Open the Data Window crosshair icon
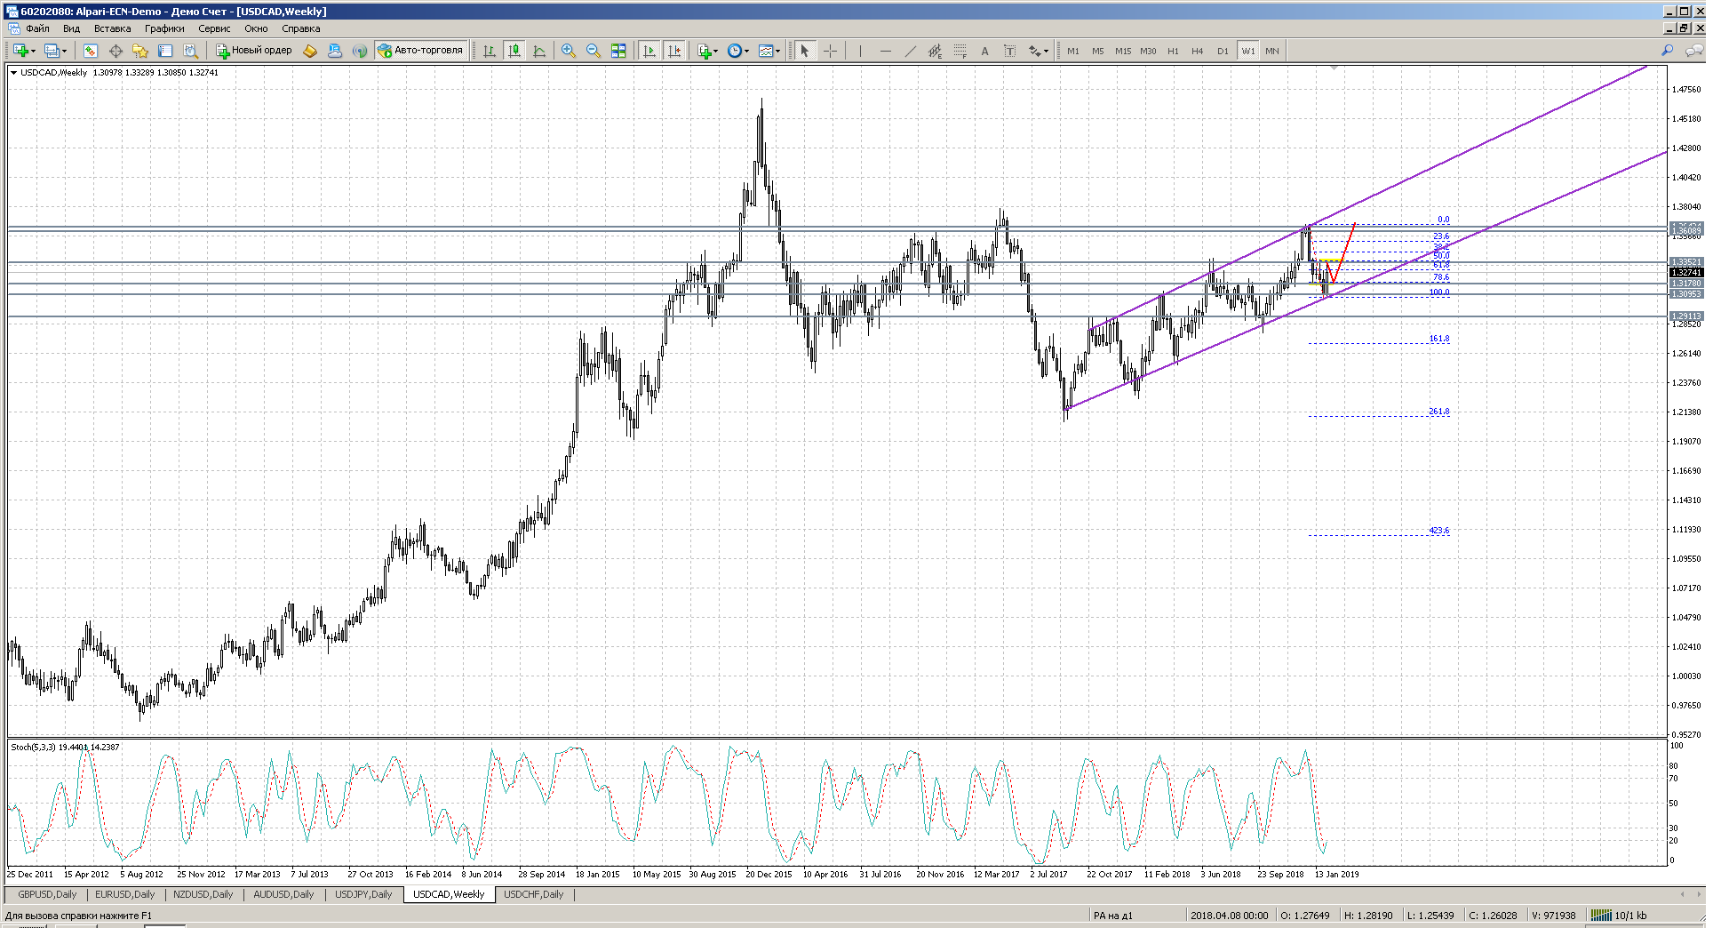This screenshot has height=928, width=1713. (116, 51)
